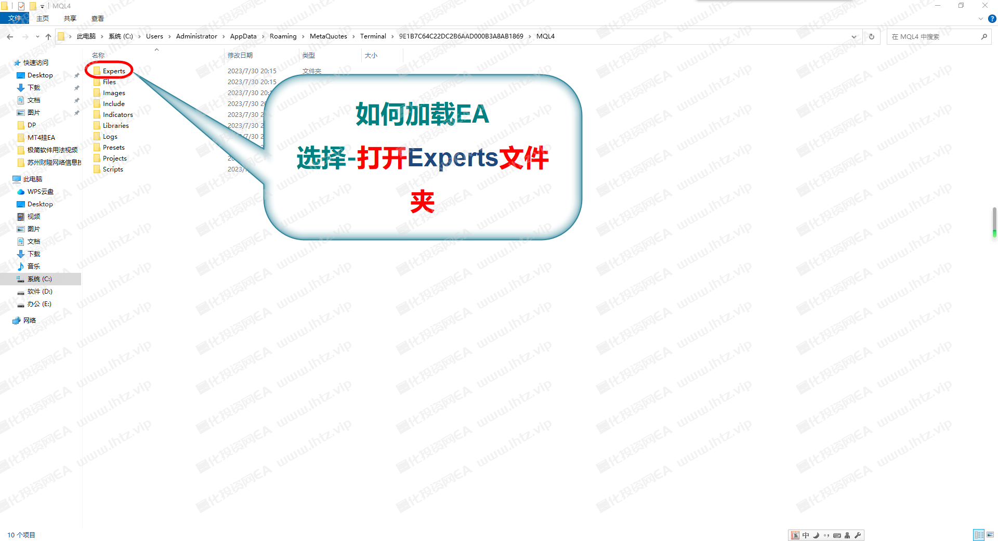
Task: Navigate to 此电脑 in breadcrumb
Action: point(86,36)
